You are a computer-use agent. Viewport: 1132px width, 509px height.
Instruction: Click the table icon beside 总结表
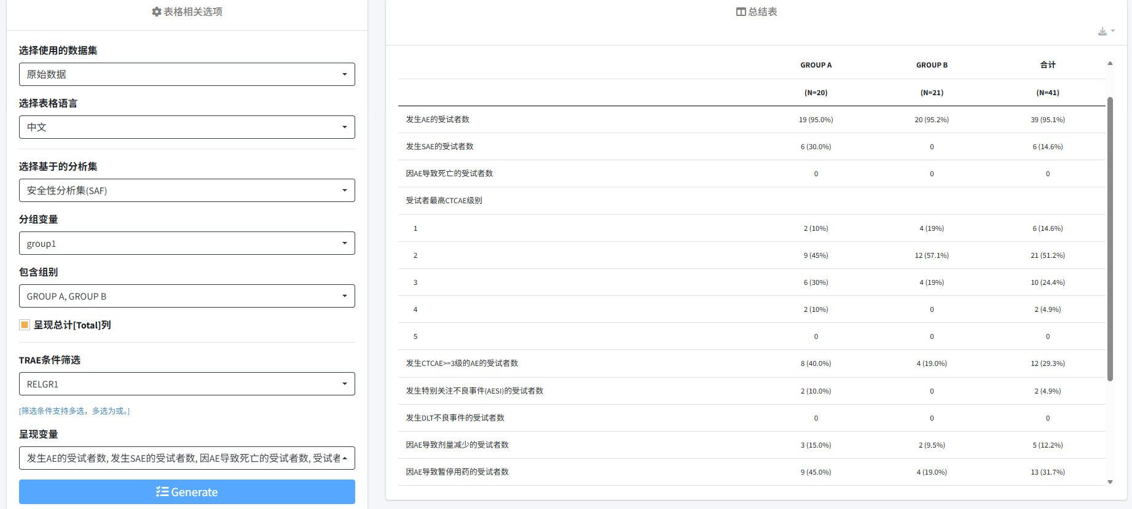pos(741,12)
